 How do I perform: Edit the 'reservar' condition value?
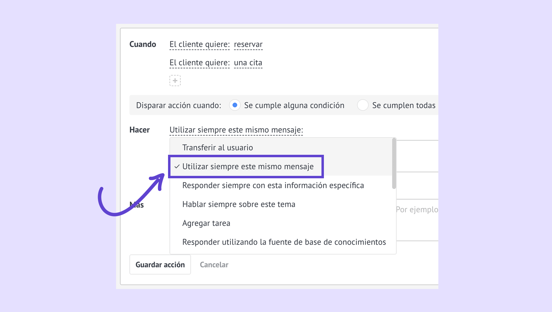[248, 44]
